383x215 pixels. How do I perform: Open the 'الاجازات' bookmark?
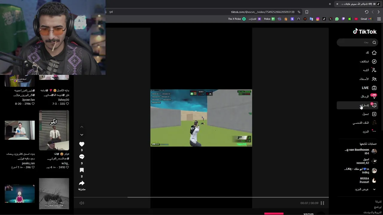[x=255, y=19]
